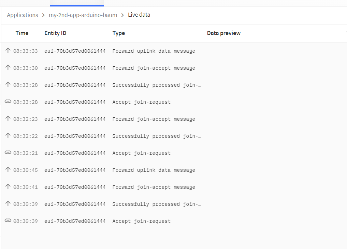The image size is (347, 249).
Task: Click entity ID eui-70b3d57ed0061444 in the 08:30:45 row
Action: click(x=75, y=170)
